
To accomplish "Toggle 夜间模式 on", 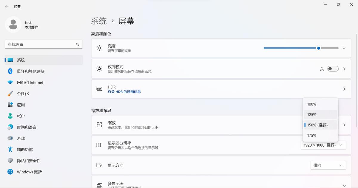I will [x=333, y=69].
